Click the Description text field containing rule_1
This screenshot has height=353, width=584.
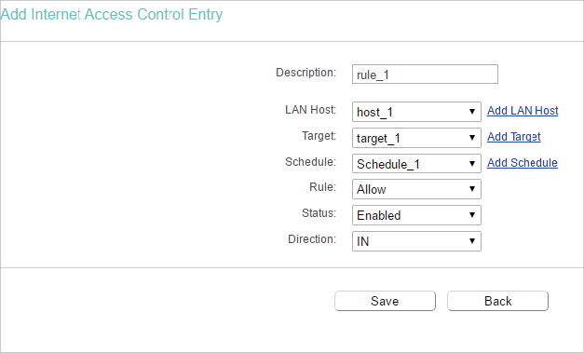pos(425,75)
